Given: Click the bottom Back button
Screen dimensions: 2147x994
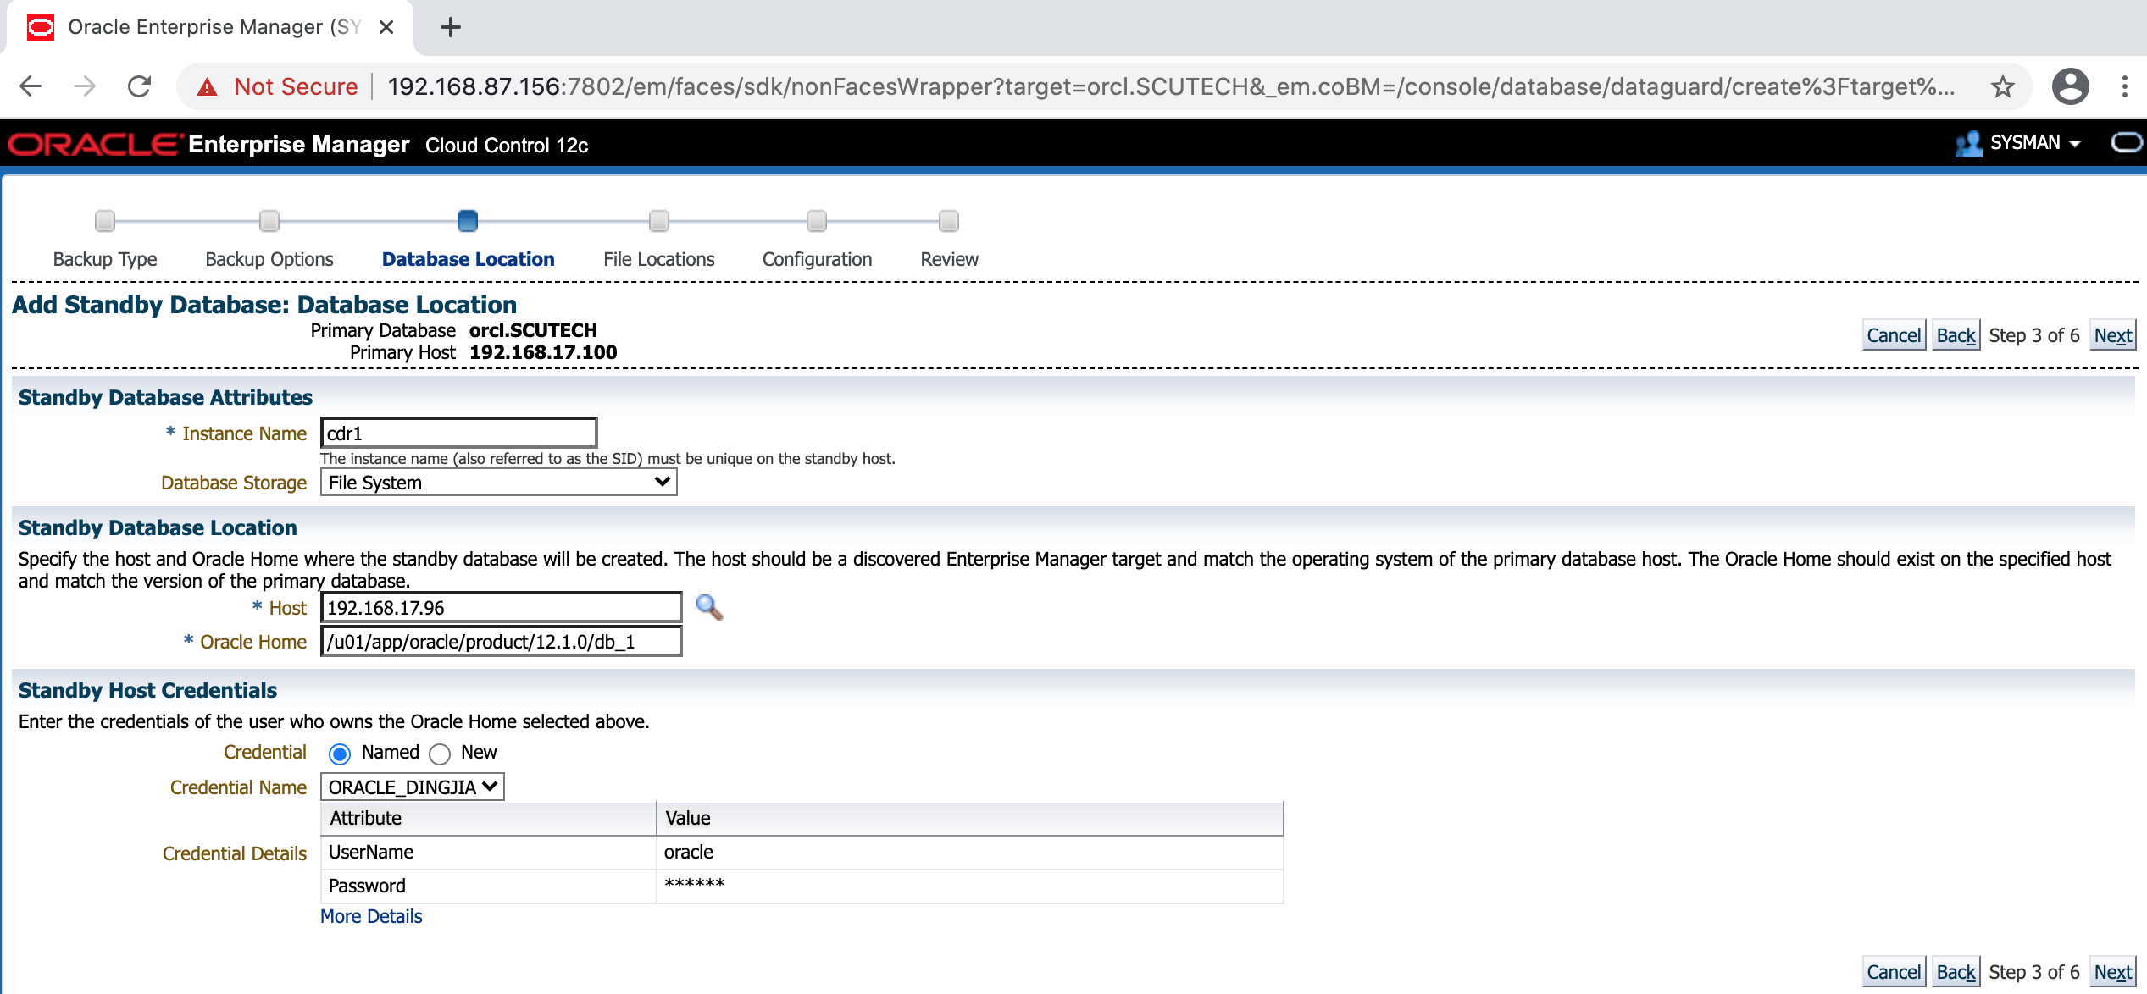Looking at the screenshot, I should point(1956,972).
